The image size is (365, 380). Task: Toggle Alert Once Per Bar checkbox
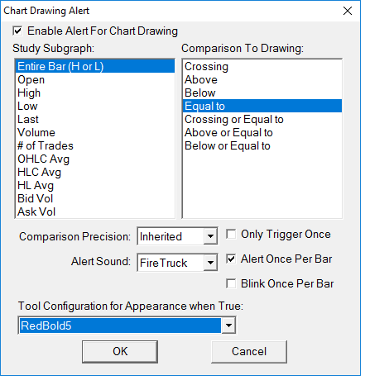pyautogui.click(x=231, y=259)
